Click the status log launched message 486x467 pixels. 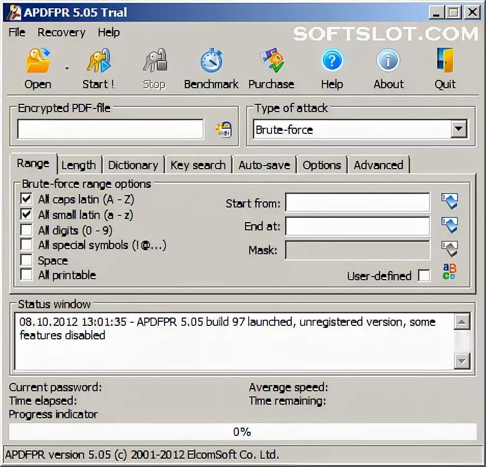227,328
